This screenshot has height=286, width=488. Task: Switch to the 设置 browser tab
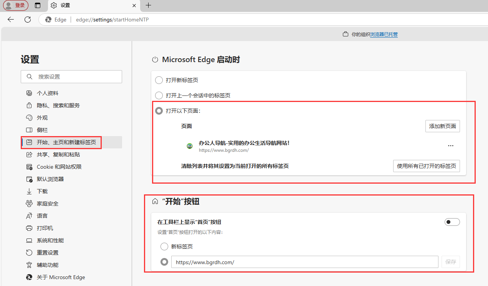[93, 5]
